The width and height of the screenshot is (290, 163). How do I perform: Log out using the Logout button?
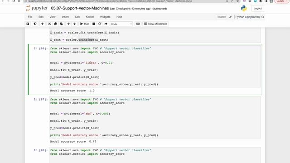point(258,9)
